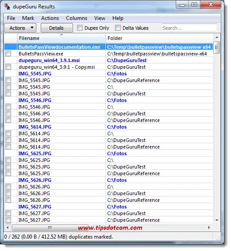This screenshot has height=251, width=231.
Task: Click the horizontal scroll right arrow
Action: click(x=209, y=227)
